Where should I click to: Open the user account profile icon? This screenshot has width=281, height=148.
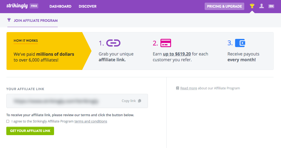tap(261, 6)
